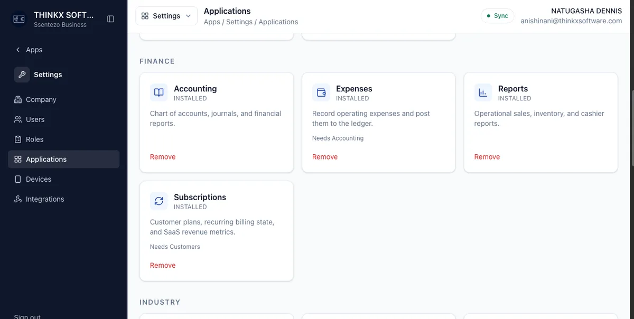This screenshot has height=319, width=634.
Task: Click the Company building icon
Action: (18, 99)
